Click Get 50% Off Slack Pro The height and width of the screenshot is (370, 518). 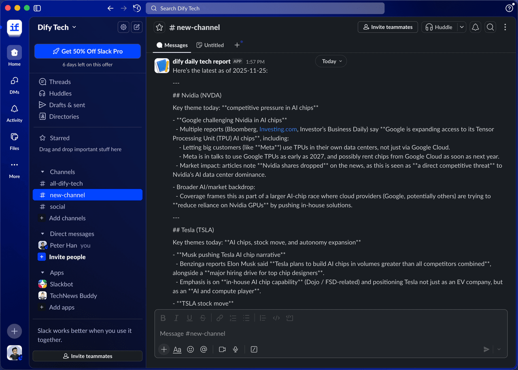pyautogui.click(x=87, y=51)
